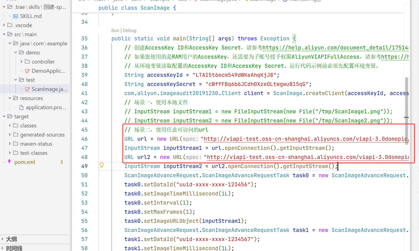The height and width of the screenshot is (251, 419).
Task: Select ScanImage.ja... file in explorer
Action: (x=49, y=89)
